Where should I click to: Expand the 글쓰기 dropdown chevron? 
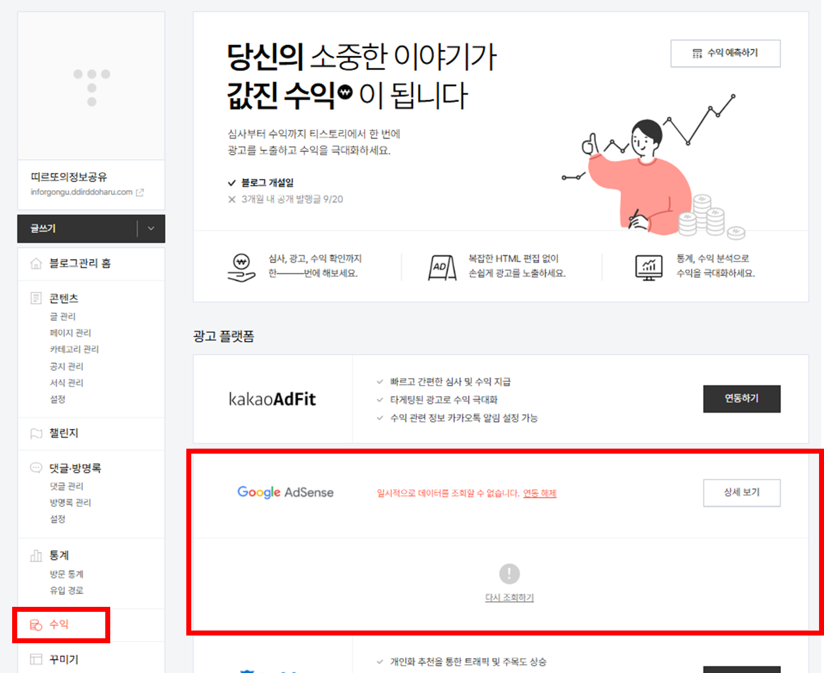point(151,229)
